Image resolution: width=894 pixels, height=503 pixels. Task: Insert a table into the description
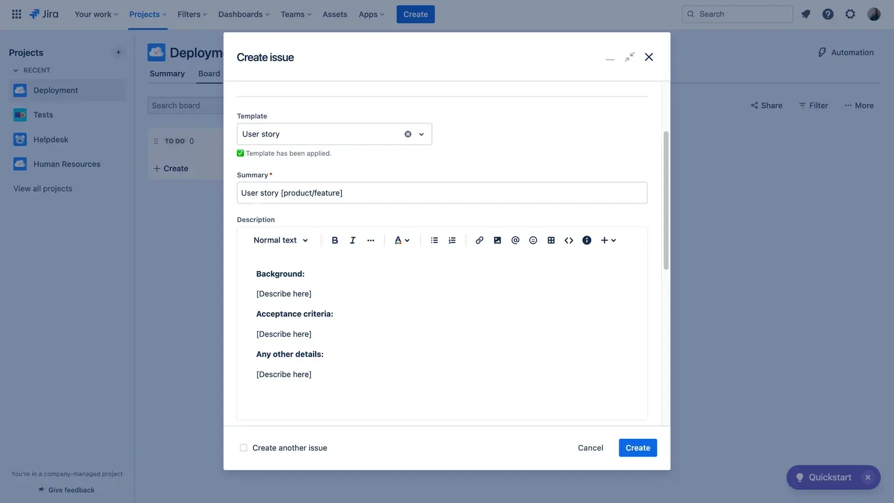click(x=551, y=240)
